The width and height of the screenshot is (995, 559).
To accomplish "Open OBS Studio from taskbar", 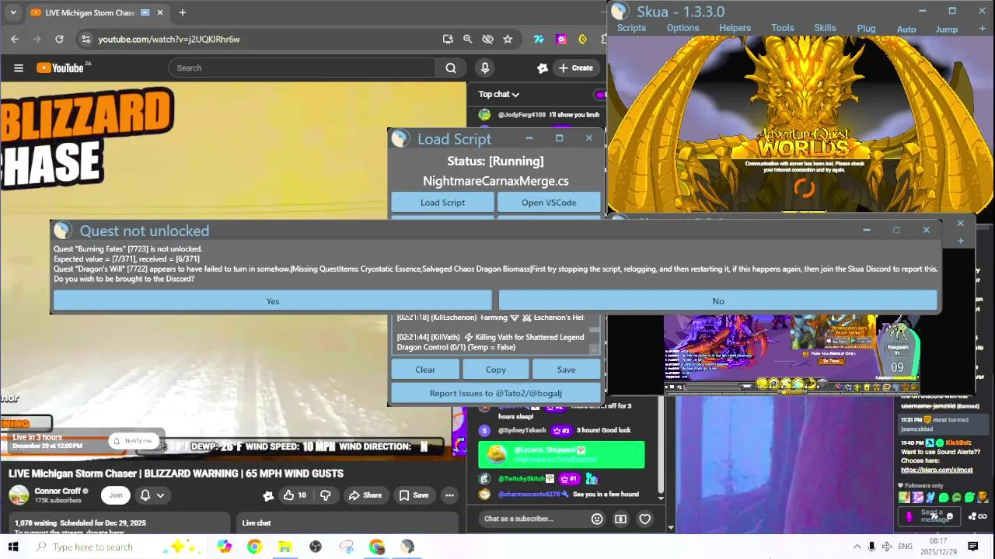I will coord(315,547).
